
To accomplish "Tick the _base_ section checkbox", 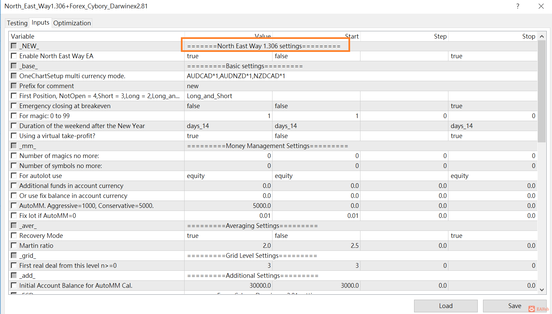I will pos(14,66).
